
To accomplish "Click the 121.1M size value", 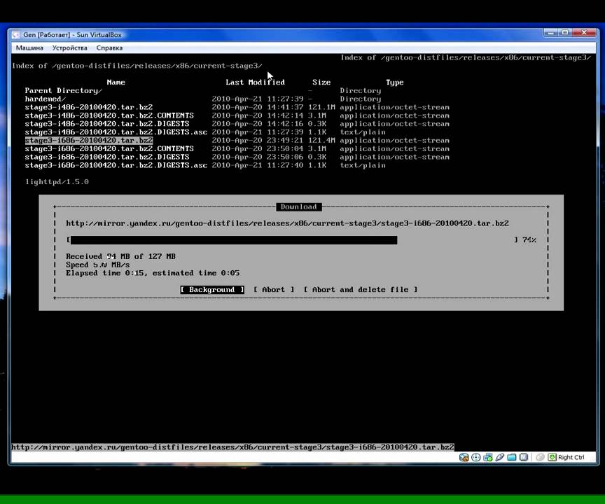I will tap(321, 107).
